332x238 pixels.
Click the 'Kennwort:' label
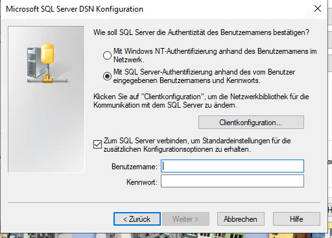[x=142, y=182]
